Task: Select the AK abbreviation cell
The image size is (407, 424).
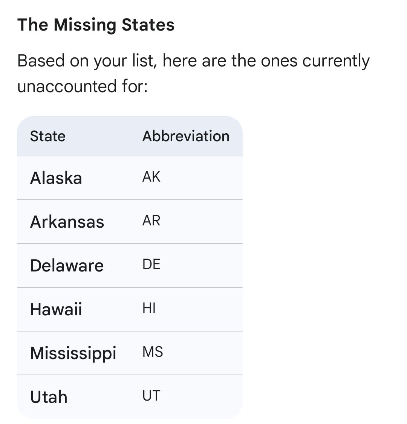Action: pyautogui.click(x=151, y=177)
